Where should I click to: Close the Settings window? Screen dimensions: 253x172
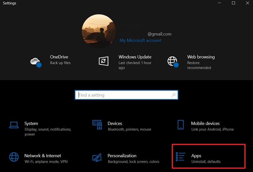[248, 3]
